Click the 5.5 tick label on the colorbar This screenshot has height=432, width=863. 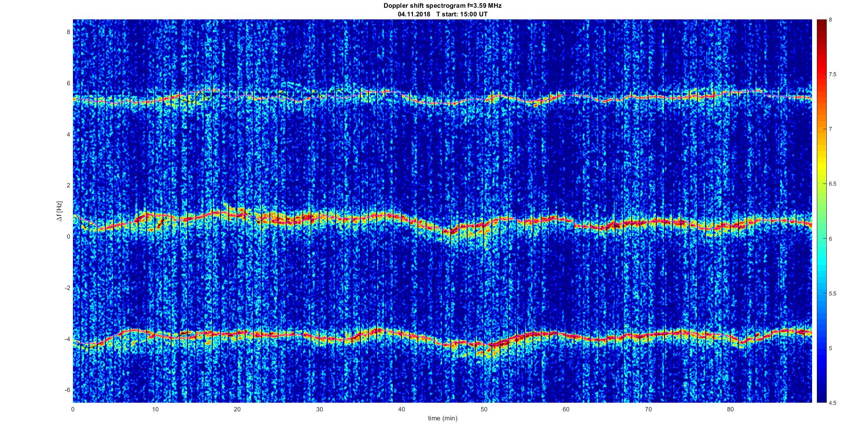coord(832,293)
